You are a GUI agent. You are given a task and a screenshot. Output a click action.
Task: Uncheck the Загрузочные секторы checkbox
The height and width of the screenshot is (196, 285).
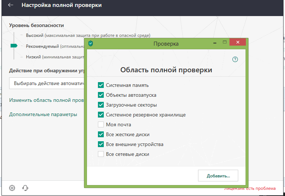click(x=101, y=105)
